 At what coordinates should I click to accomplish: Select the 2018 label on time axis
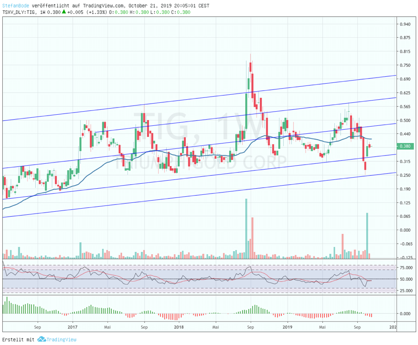click(179, 328)
